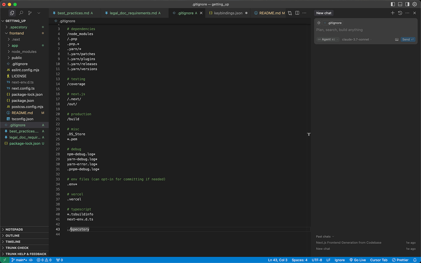Expand the TRUNK CHECK section
Viewport: 421px width, 263px height.
point(24,248)
